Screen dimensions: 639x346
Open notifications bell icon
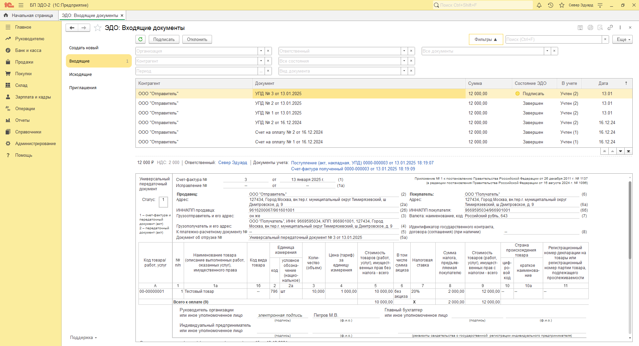[539, 5]
